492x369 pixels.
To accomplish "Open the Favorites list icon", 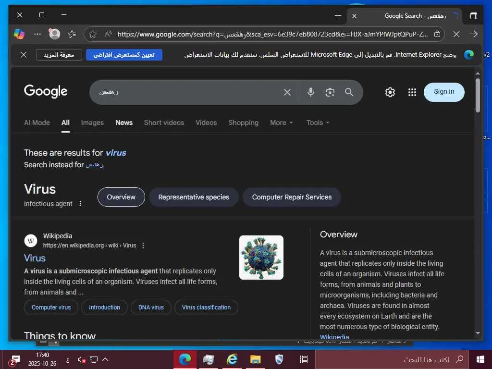I will click(72, 34).
